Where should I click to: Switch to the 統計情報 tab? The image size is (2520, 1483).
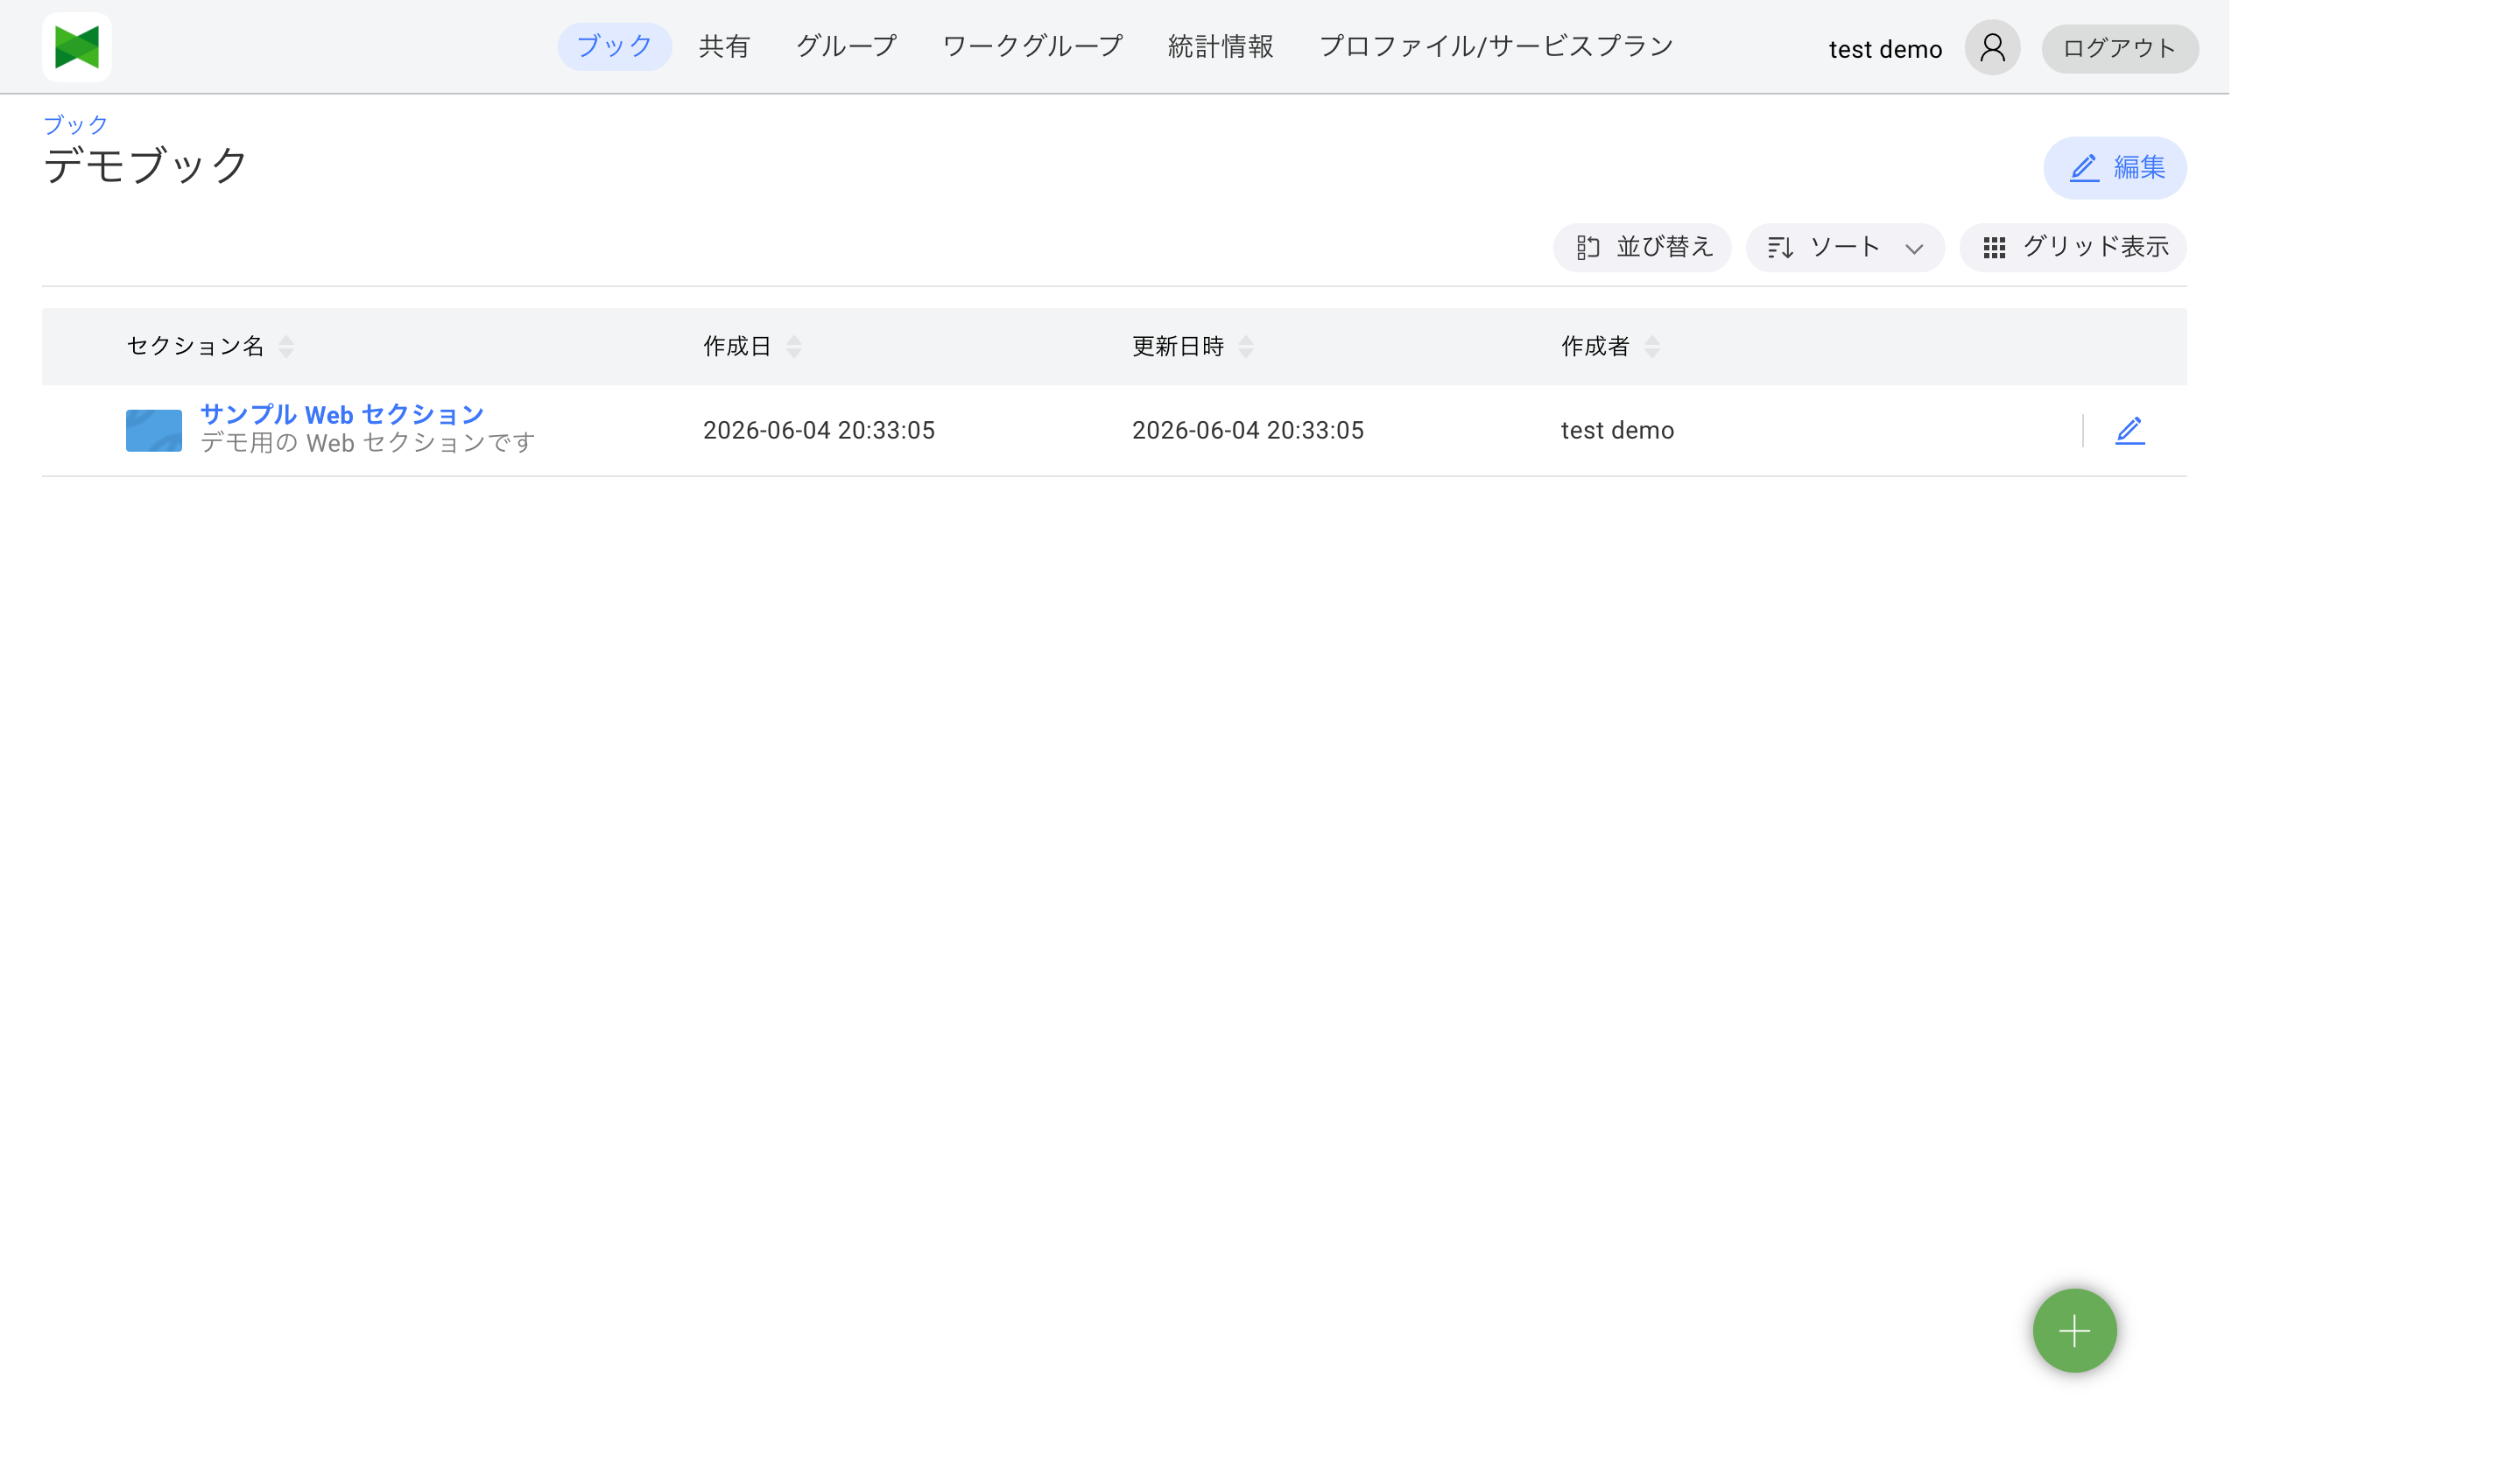tap(1221, 46)
